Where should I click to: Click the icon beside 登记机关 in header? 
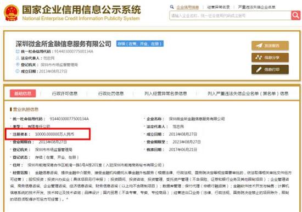(x=18, y=65)
